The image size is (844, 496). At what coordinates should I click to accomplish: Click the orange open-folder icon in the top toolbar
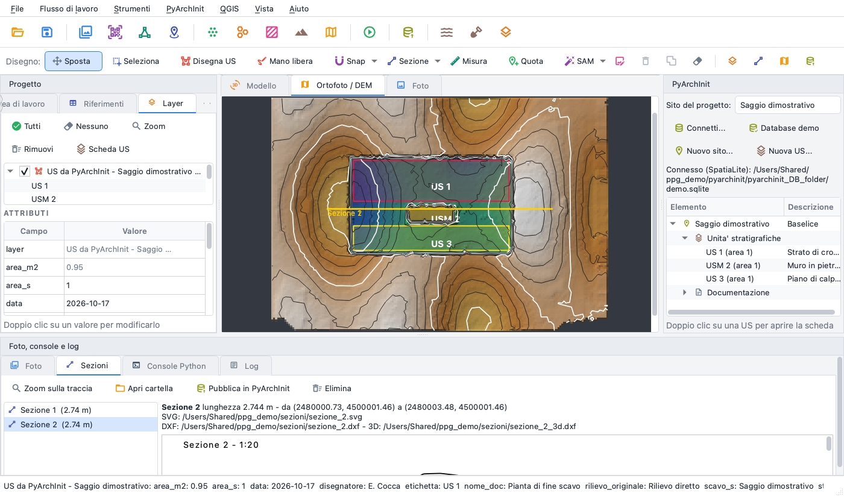tap(17, 33)
